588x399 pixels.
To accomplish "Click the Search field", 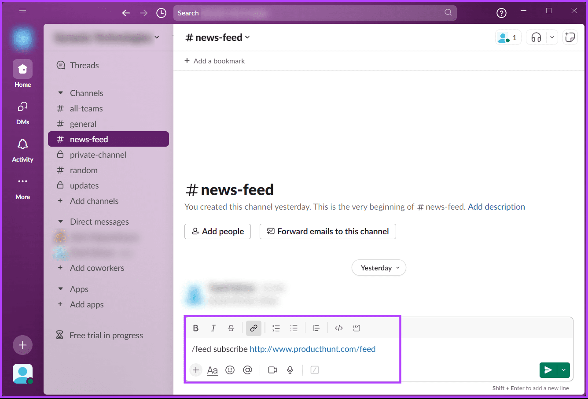I will click(x=308, y=13).
